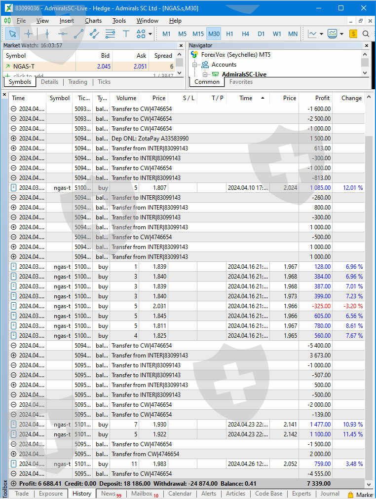This screenshot has width=376, height=499.
Task: Open the objects shapes dropdown arrow
Action: tap(150, 34)
